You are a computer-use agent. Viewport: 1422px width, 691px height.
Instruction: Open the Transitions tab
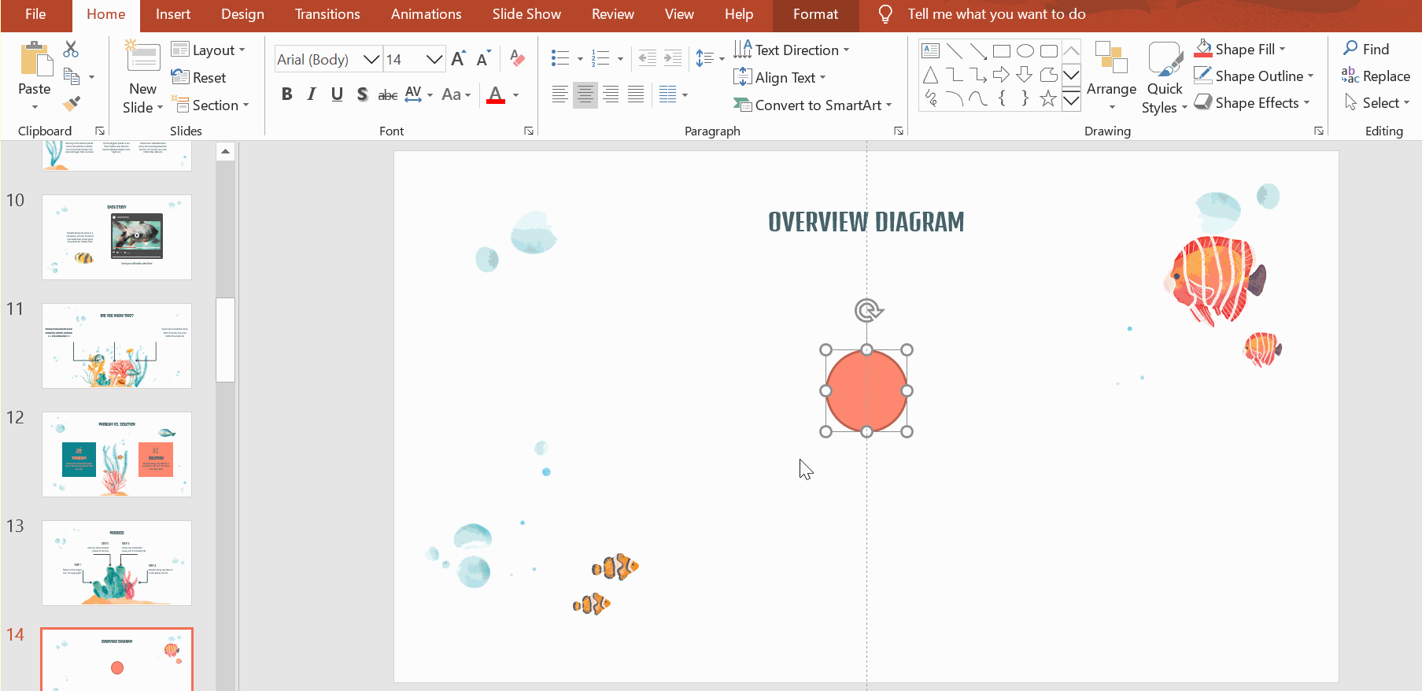(x=327, y=14)
